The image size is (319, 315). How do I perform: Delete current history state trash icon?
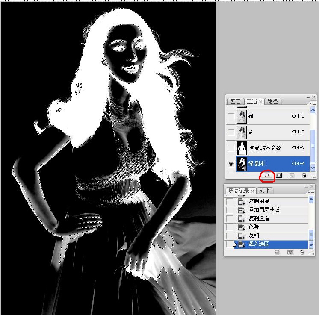coord(303,253)
